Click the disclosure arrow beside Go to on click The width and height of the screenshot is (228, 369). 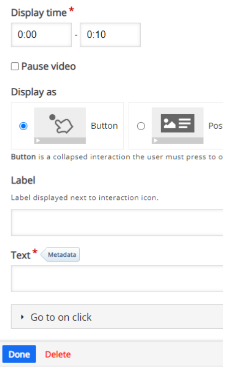pos(22,317)
